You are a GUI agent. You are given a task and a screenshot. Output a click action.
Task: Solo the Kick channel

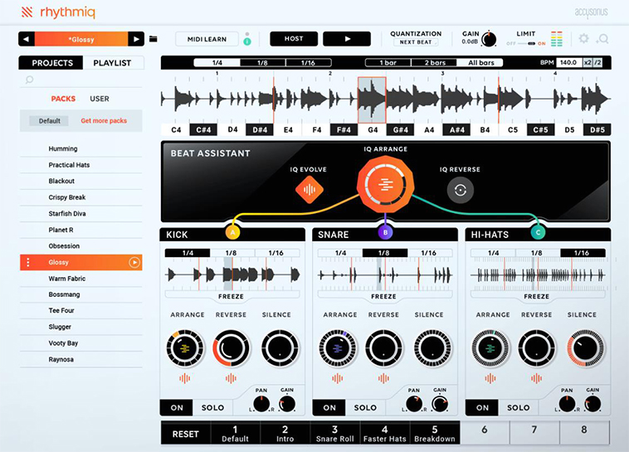point(212,407)
